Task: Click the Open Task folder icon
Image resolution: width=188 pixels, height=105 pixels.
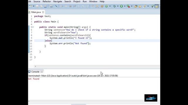Action: [140, 6]
